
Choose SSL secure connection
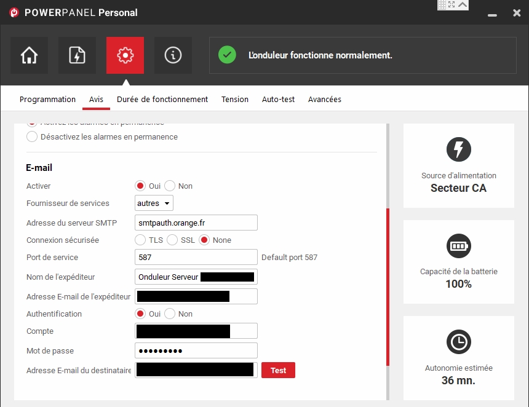[172, 240]
